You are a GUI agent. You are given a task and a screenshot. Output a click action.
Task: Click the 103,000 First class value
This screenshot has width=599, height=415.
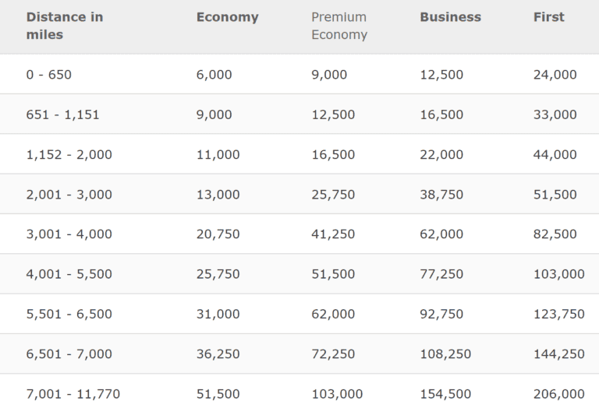[559, 274]
